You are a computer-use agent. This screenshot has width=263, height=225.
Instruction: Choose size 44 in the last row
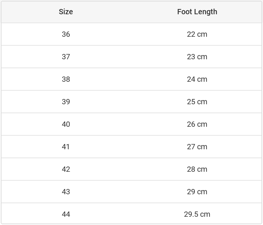click(x=66, y=214)
